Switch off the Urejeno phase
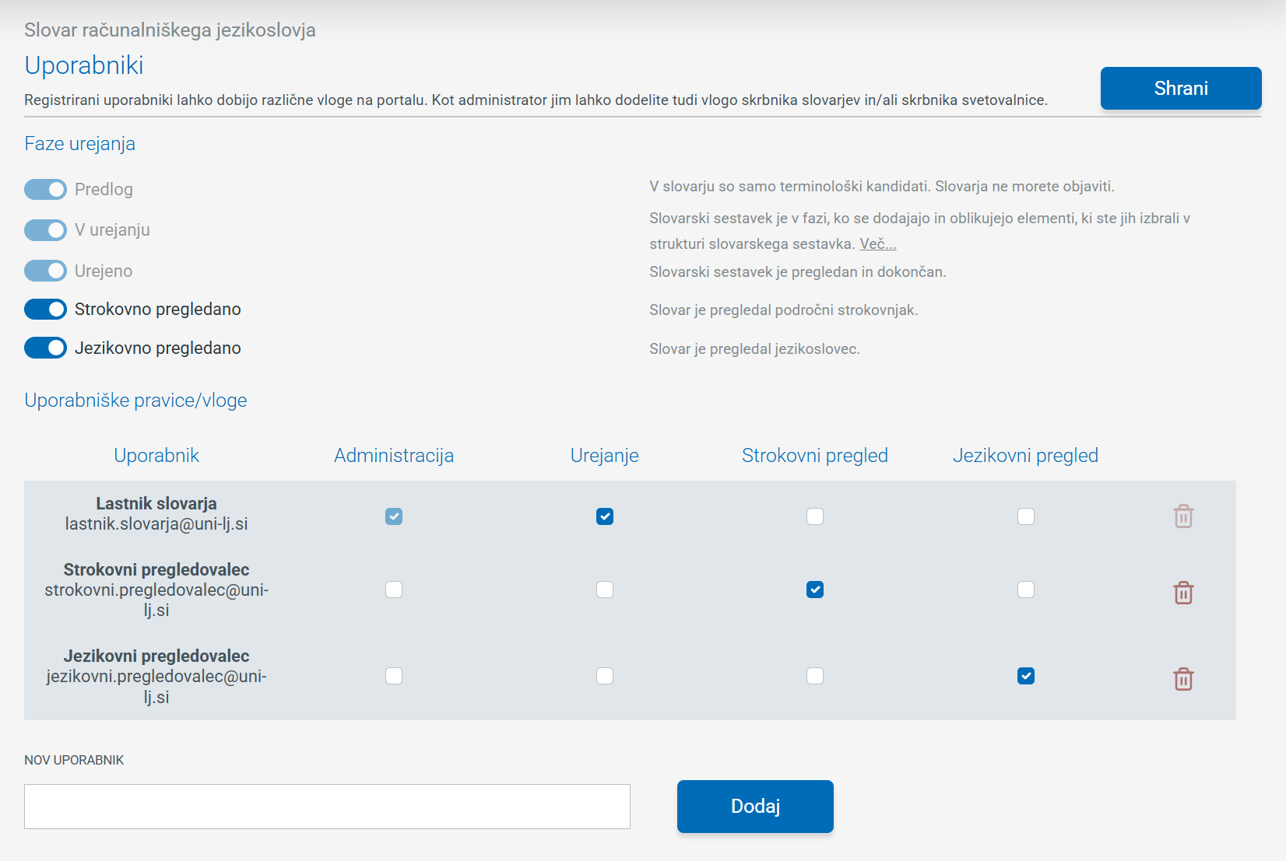The image size is (1286, 861). 45,271
